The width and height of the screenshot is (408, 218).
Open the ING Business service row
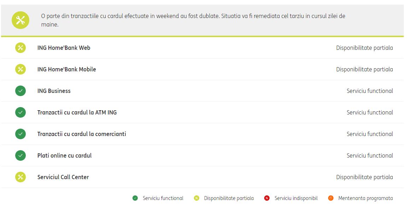[54, 91]
